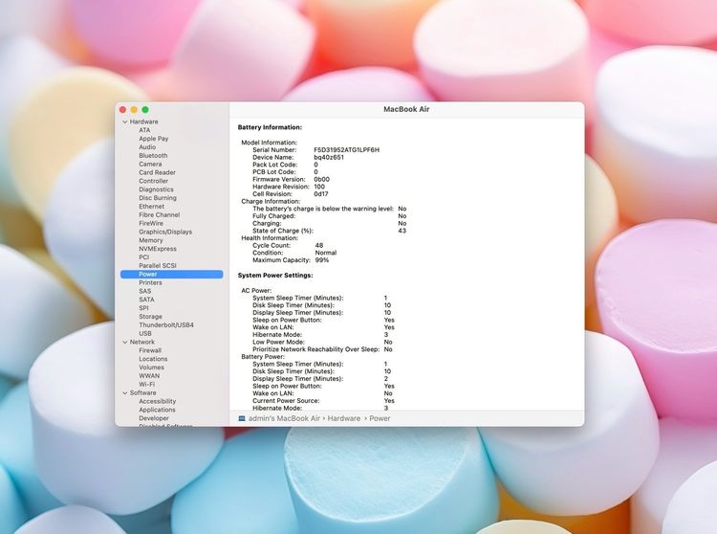Click the AC Power subheading
The width and height of the screenshot is (717, 534).
click(256, 291)
